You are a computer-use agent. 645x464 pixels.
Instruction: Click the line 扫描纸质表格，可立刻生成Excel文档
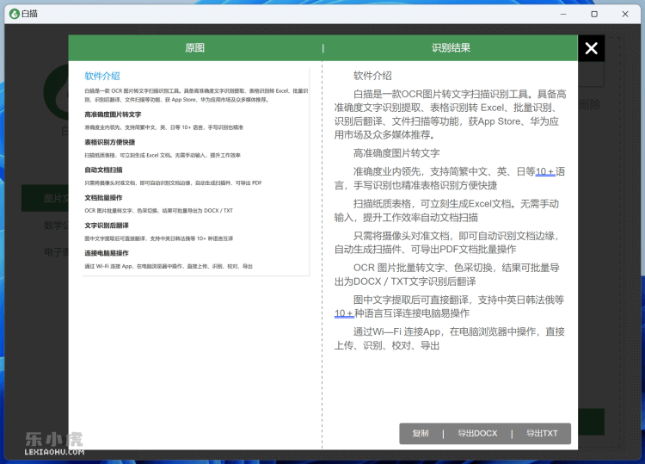(x=446, y=210)
